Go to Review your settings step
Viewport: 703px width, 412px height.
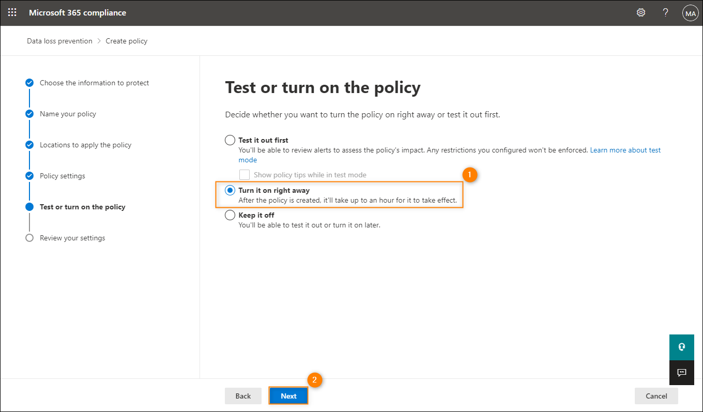(72, 238)
